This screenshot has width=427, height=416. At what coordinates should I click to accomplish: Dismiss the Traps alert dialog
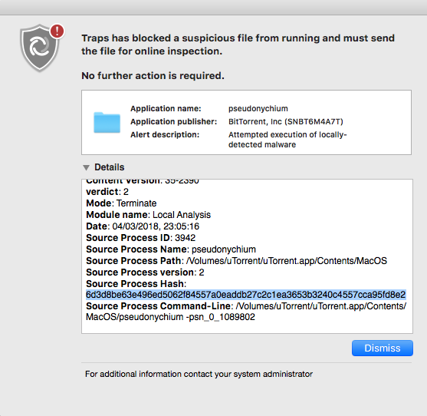pos(383,348)
